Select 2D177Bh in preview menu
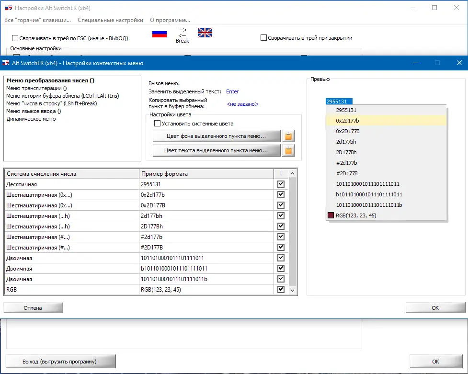This screenshot has width=468, height=374. (387, 152)
